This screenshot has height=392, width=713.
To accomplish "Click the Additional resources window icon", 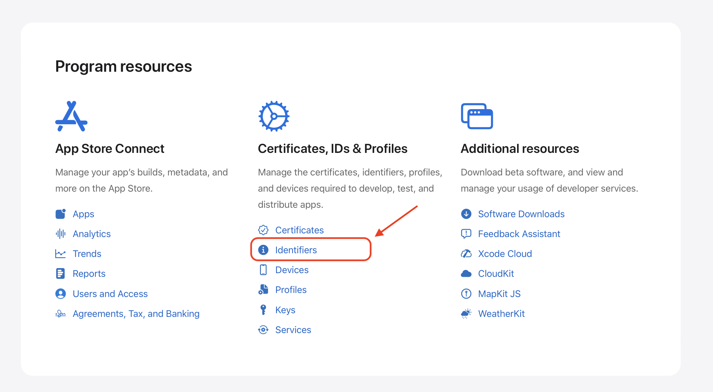I will tap(477, 116).
